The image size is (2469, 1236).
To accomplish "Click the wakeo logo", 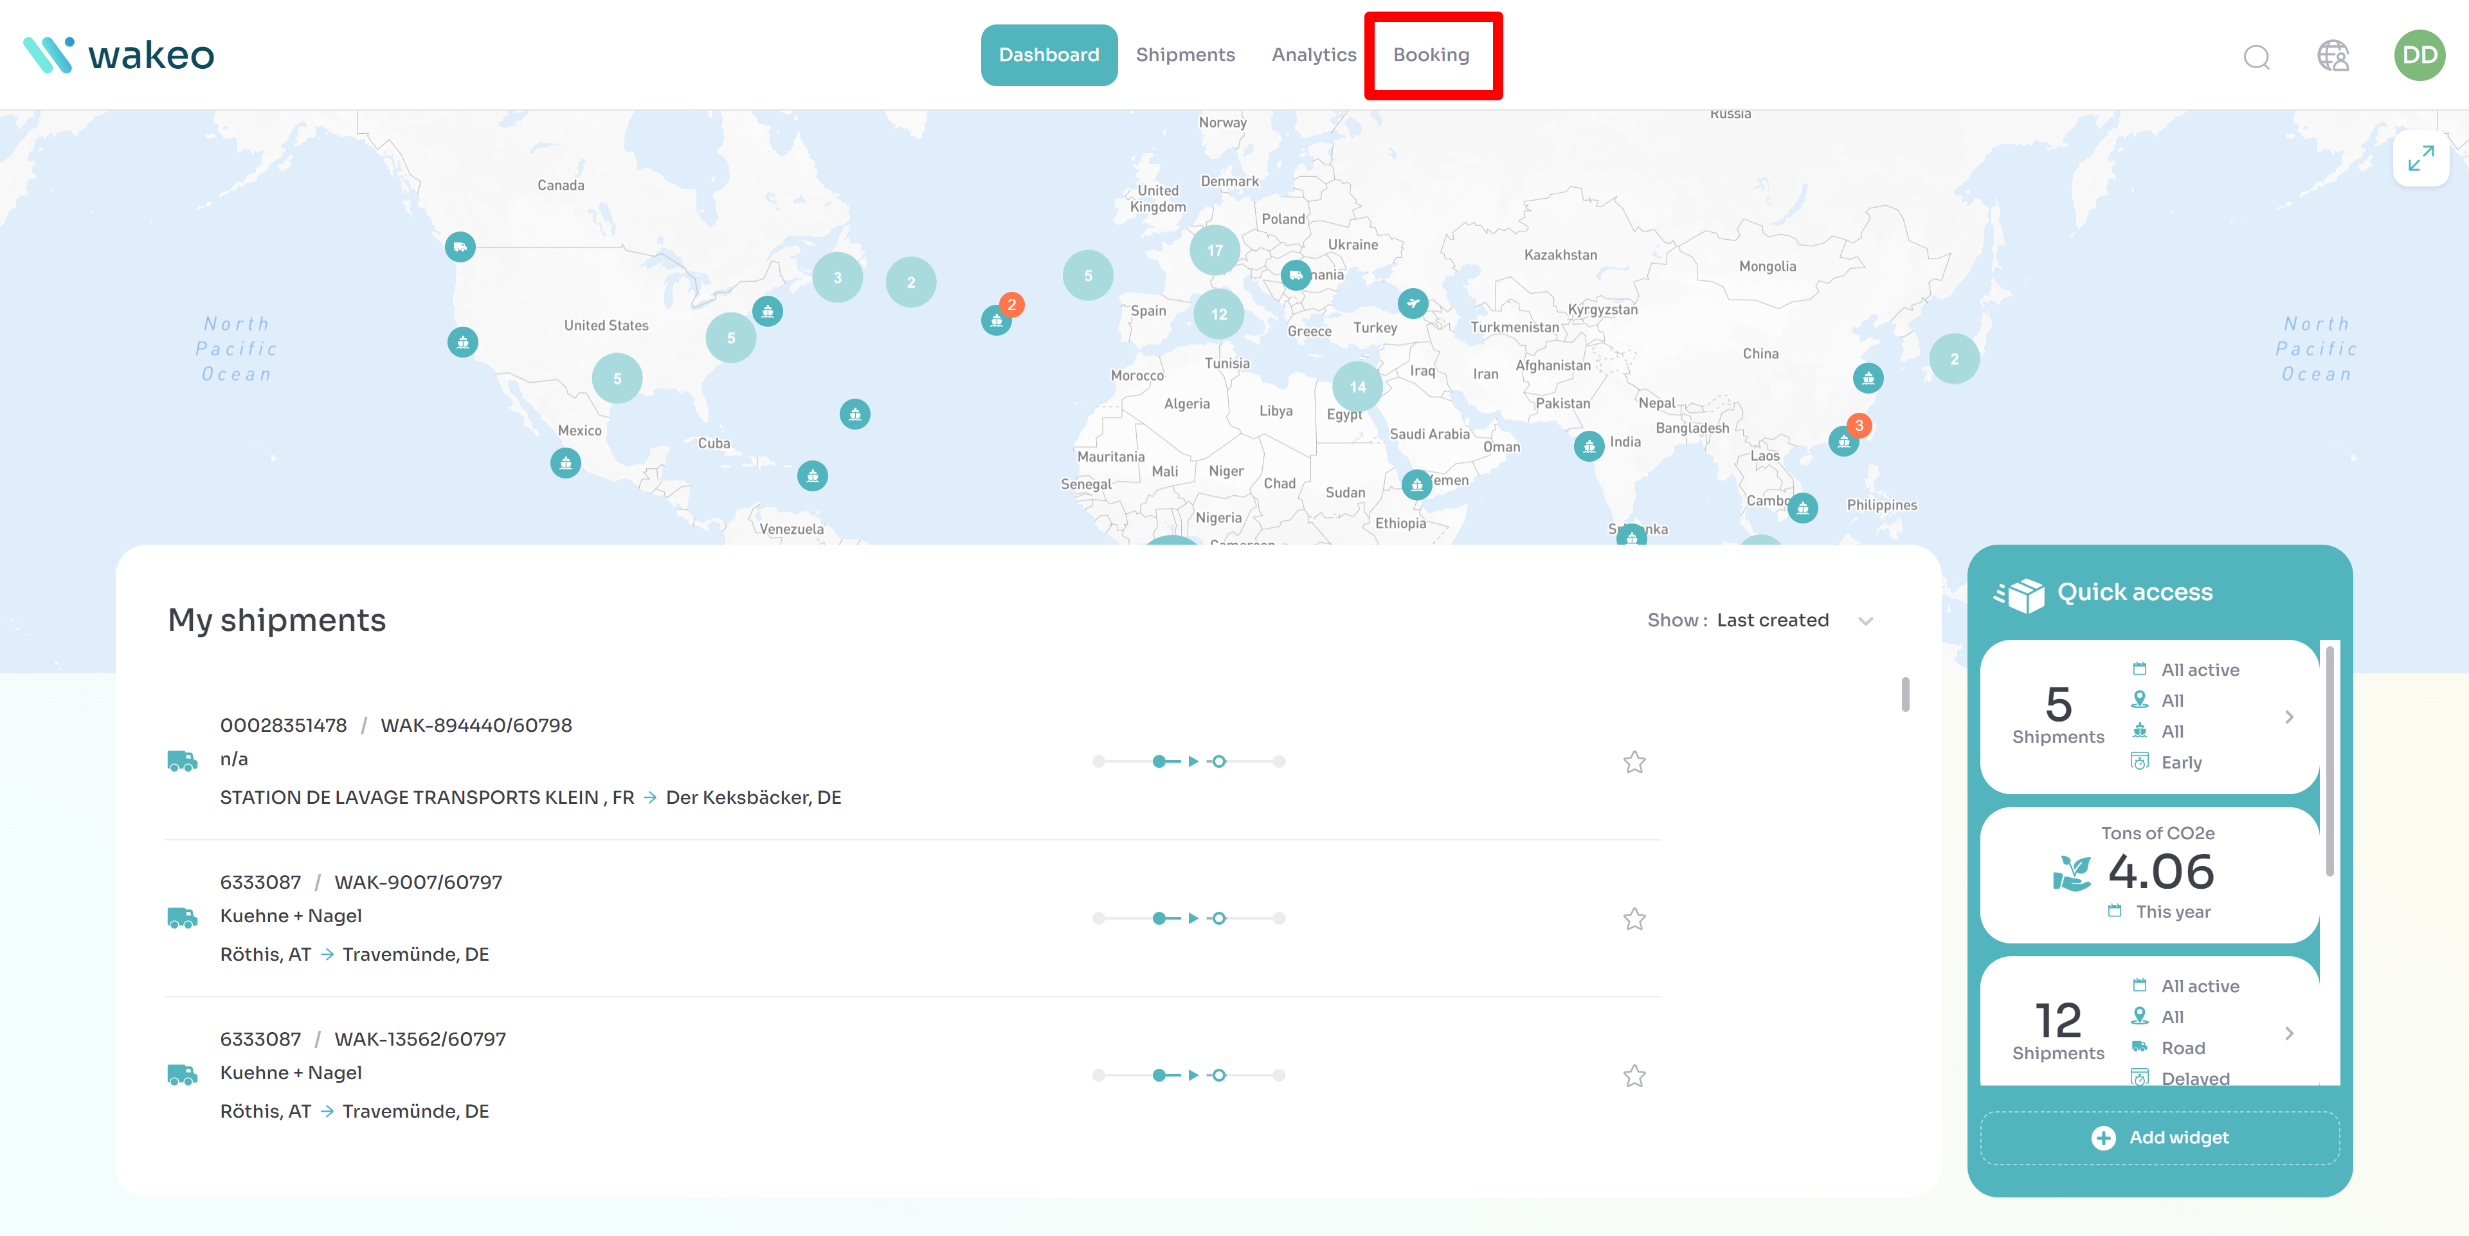I will [x=119, y=55].
